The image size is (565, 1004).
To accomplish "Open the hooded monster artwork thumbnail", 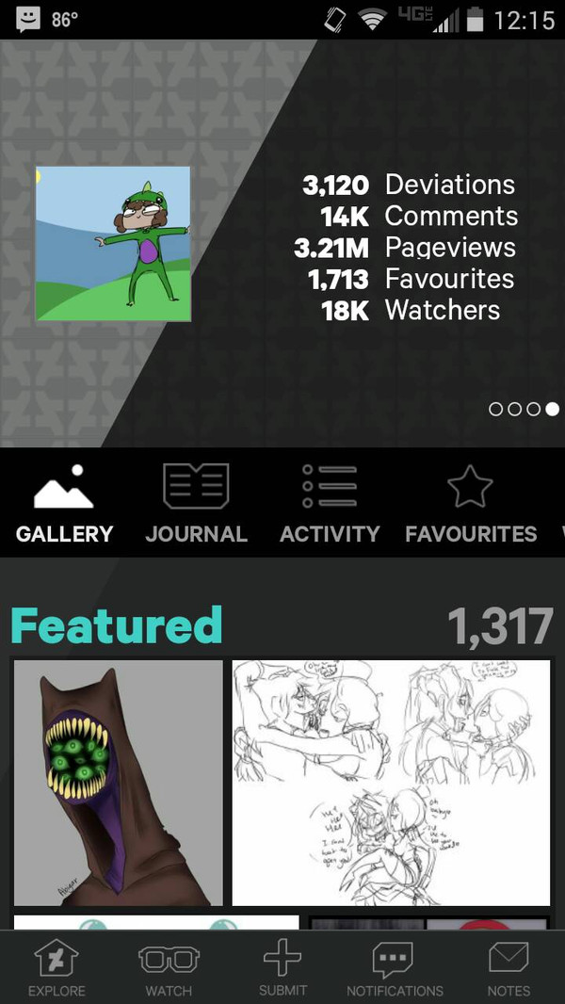I will tap(119, 783).
